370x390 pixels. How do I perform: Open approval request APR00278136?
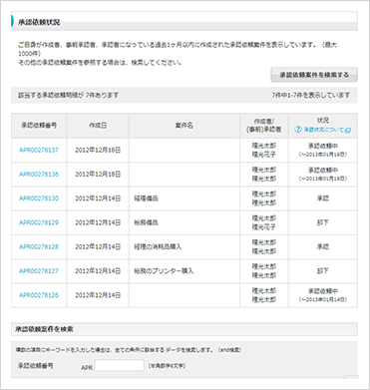point(39,175)
